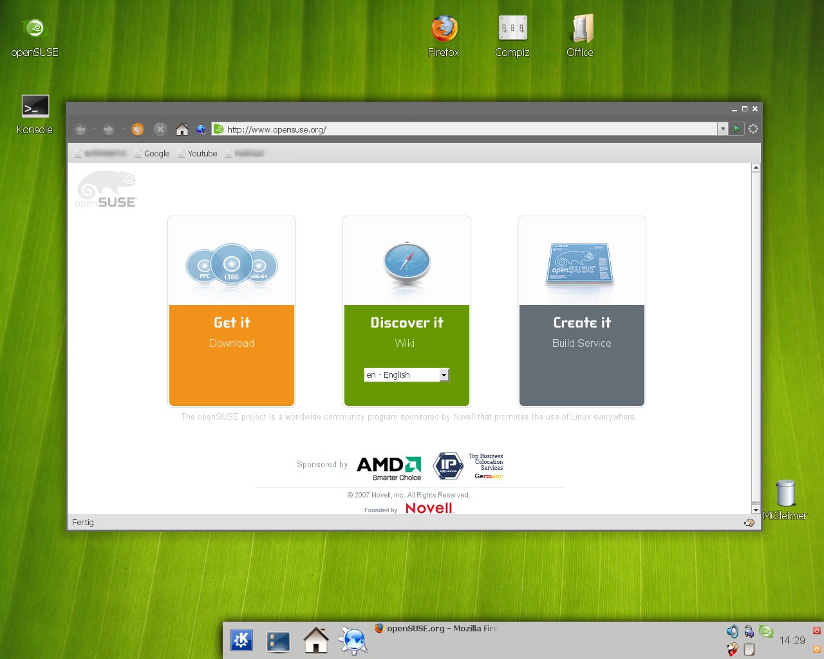The image size is (824, 659).
Task: Open the Office desktop folder icon
Action: pyautogui.click(x=580, y=36)
